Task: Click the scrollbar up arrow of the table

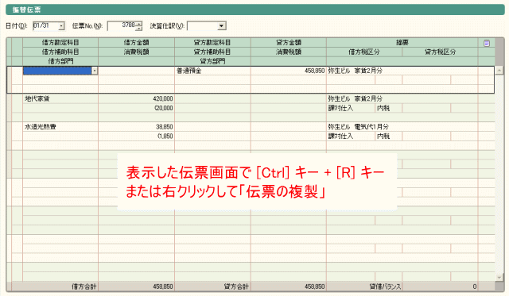Action: [x=499, y=70]
